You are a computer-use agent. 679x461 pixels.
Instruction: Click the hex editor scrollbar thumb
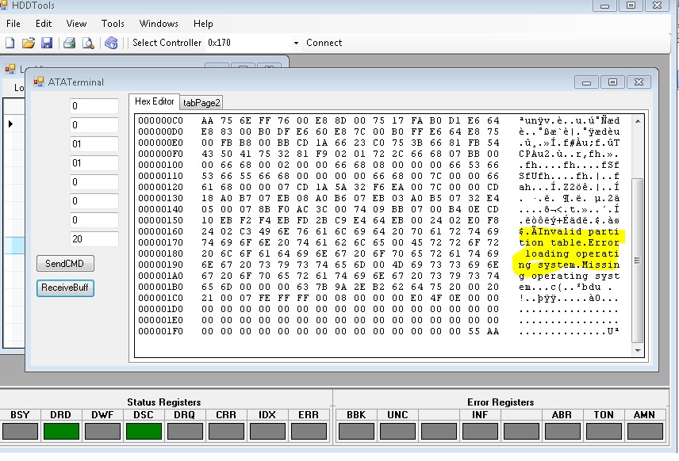pyautogui.click(x=638, y=260)
